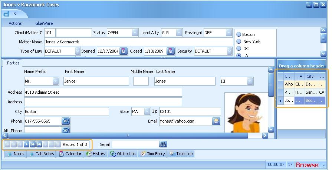Select the LA radio option
332x170 pixels.
(x=239, y=55)
